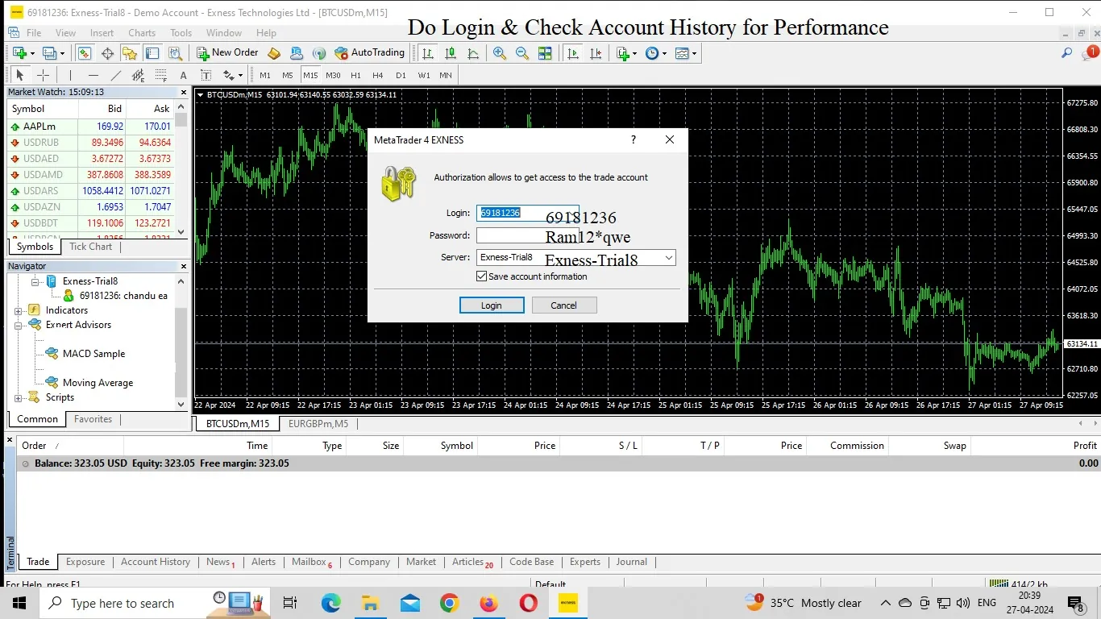The height and width of the screenshot is (619, 1101).
Task: Pick the draw text label tool
Action: click(x=206, y=75)
